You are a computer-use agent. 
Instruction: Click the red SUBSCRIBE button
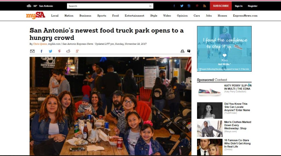point(221,6)
